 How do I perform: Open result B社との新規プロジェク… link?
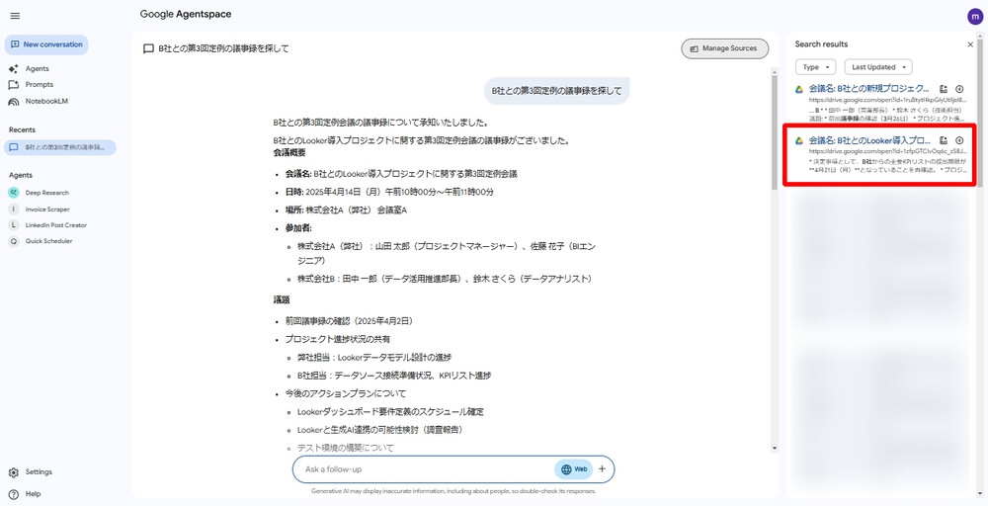[868, 88]
